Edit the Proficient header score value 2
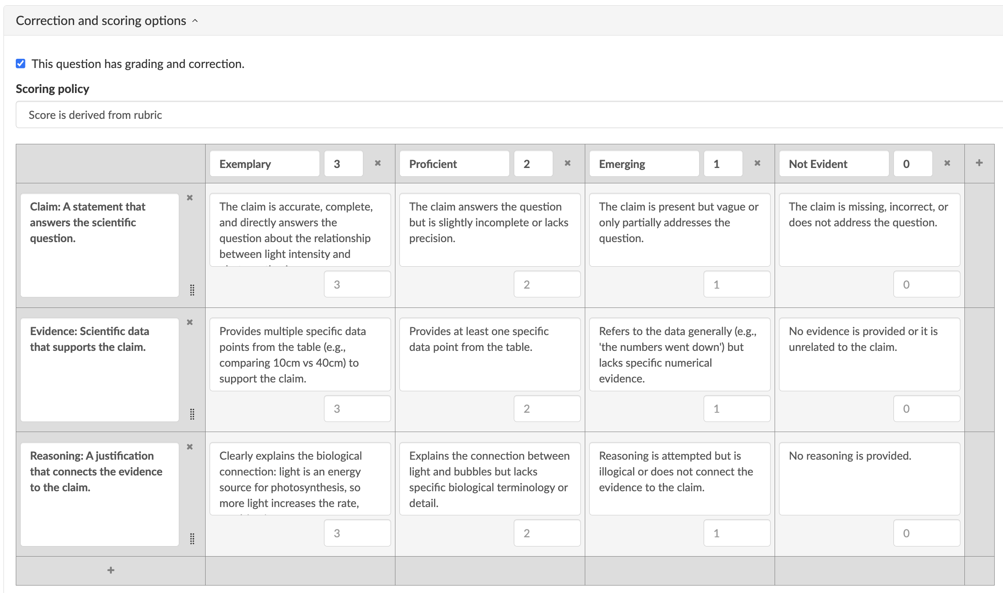The height and width of the screenshot is (593, 1003). pos(534,164)
